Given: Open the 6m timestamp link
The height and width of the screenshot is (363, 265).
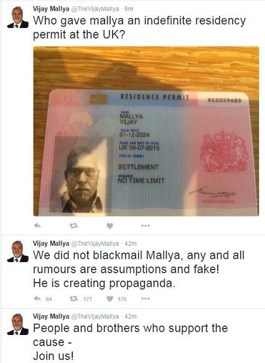Looking at the screenshot, I should 129,9.
